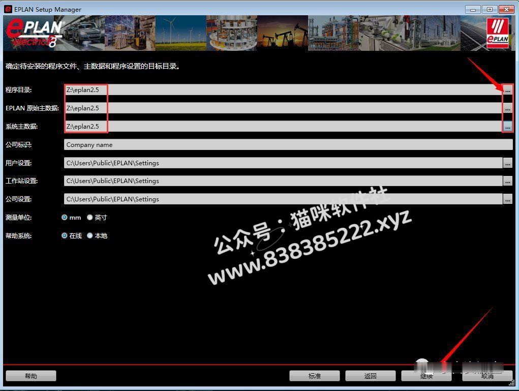Open the browse button for 系统主数据
The width and height of the screenshot is (519, 391).
(508, 126)
